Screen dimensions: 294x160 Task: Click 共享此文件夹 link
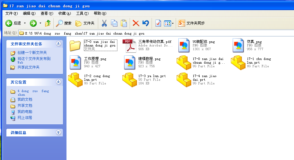pos(28,67)
